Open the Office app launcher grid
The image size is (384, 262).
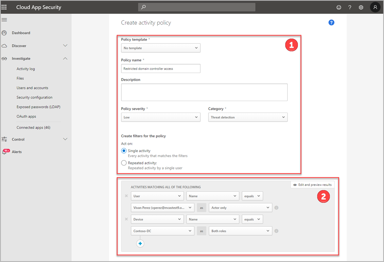click(x=5, y=7)
